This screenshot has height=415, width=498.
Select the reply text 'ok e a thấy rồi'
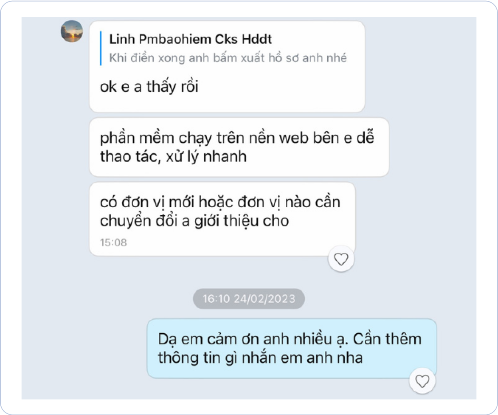tap(149, 87)
